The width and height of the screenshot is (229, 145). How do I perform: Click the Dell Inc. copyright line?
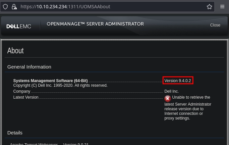[60, 85]
